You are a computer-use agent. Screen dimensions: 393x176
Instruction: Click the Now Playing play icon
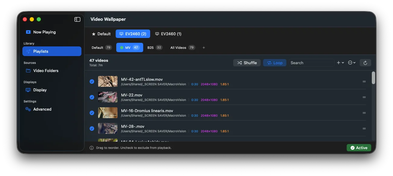28,32
